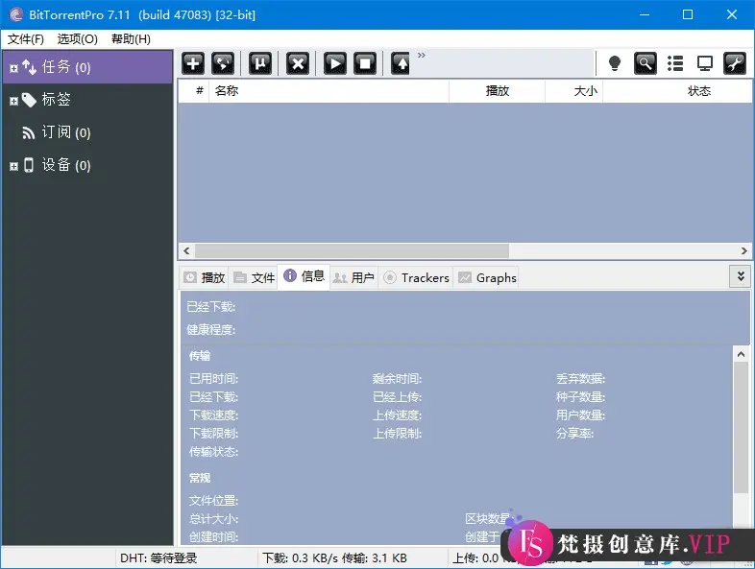
Task: Switch to the Graphs tab
Action: pyautogui.click(x=487, y=277)
